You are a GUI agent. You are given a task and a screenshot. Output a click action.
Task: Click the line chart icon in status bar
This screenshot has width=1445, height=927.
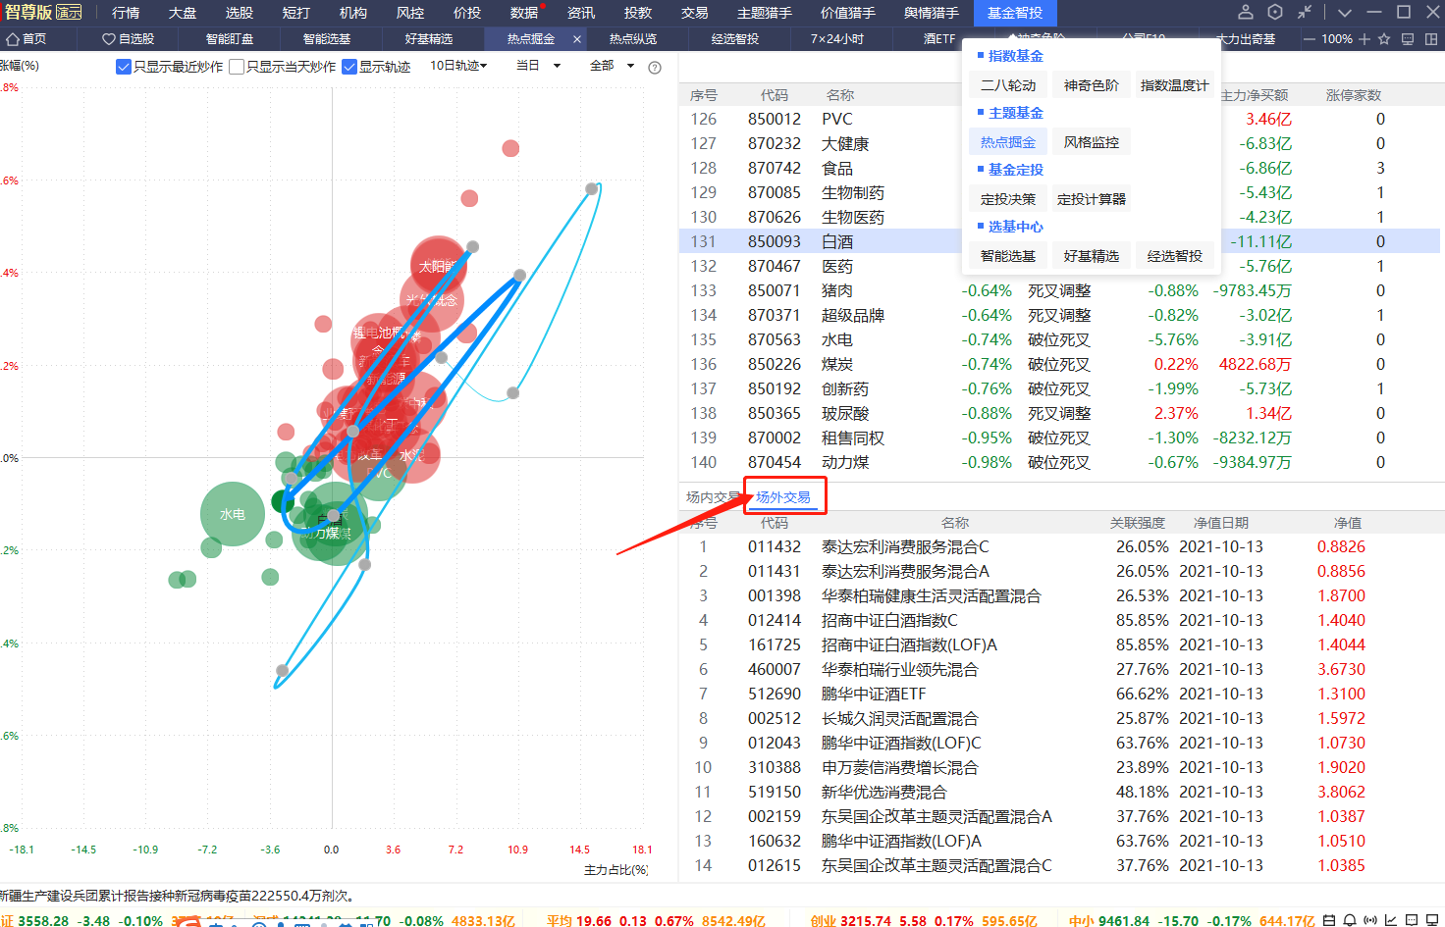tap(1390, 920)
